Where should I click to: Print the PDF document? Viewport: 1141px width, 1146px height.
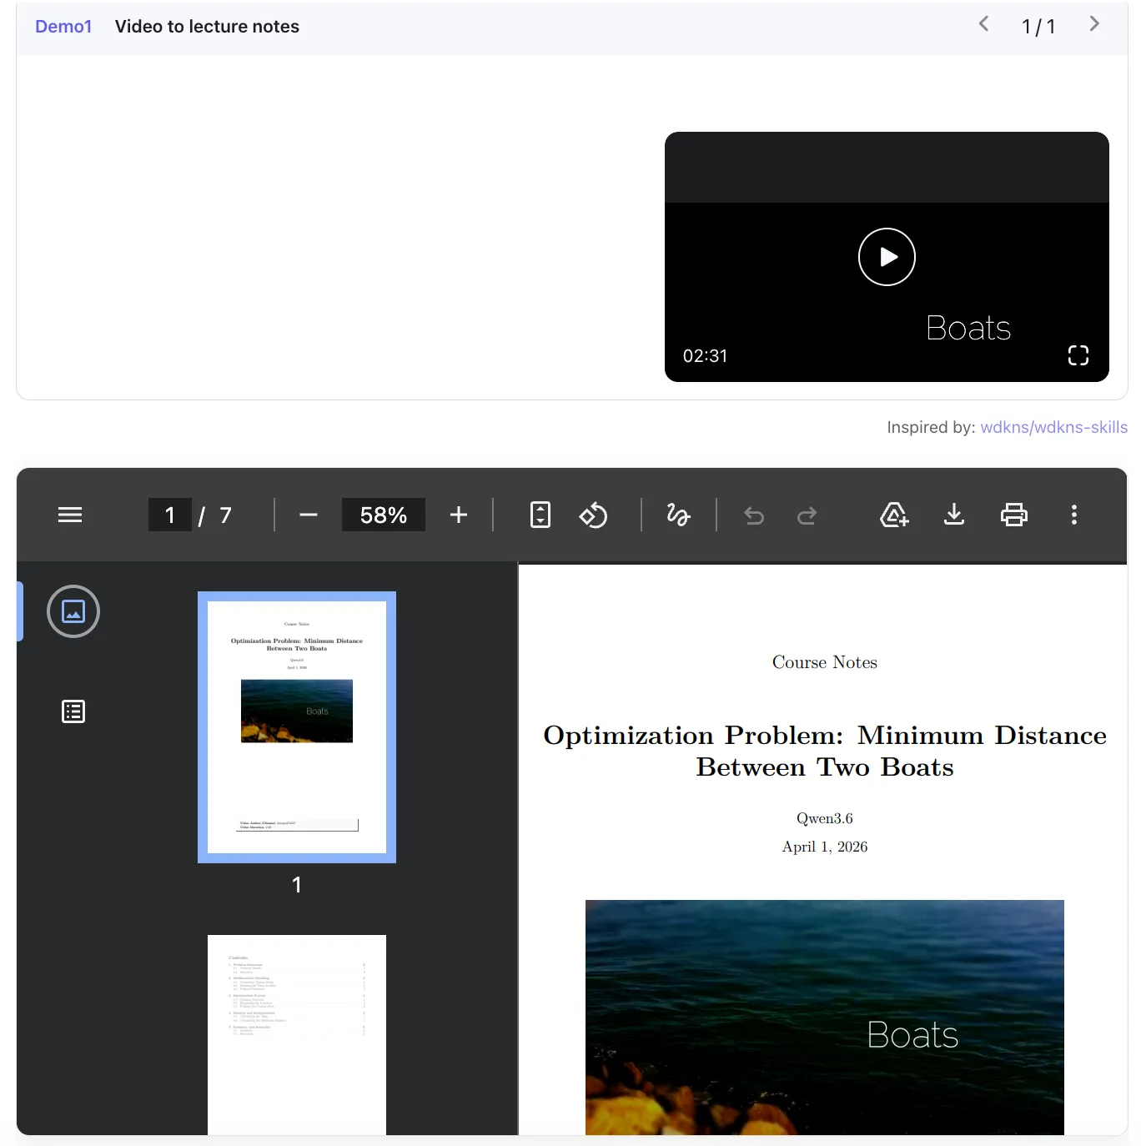pos(1013,515)
